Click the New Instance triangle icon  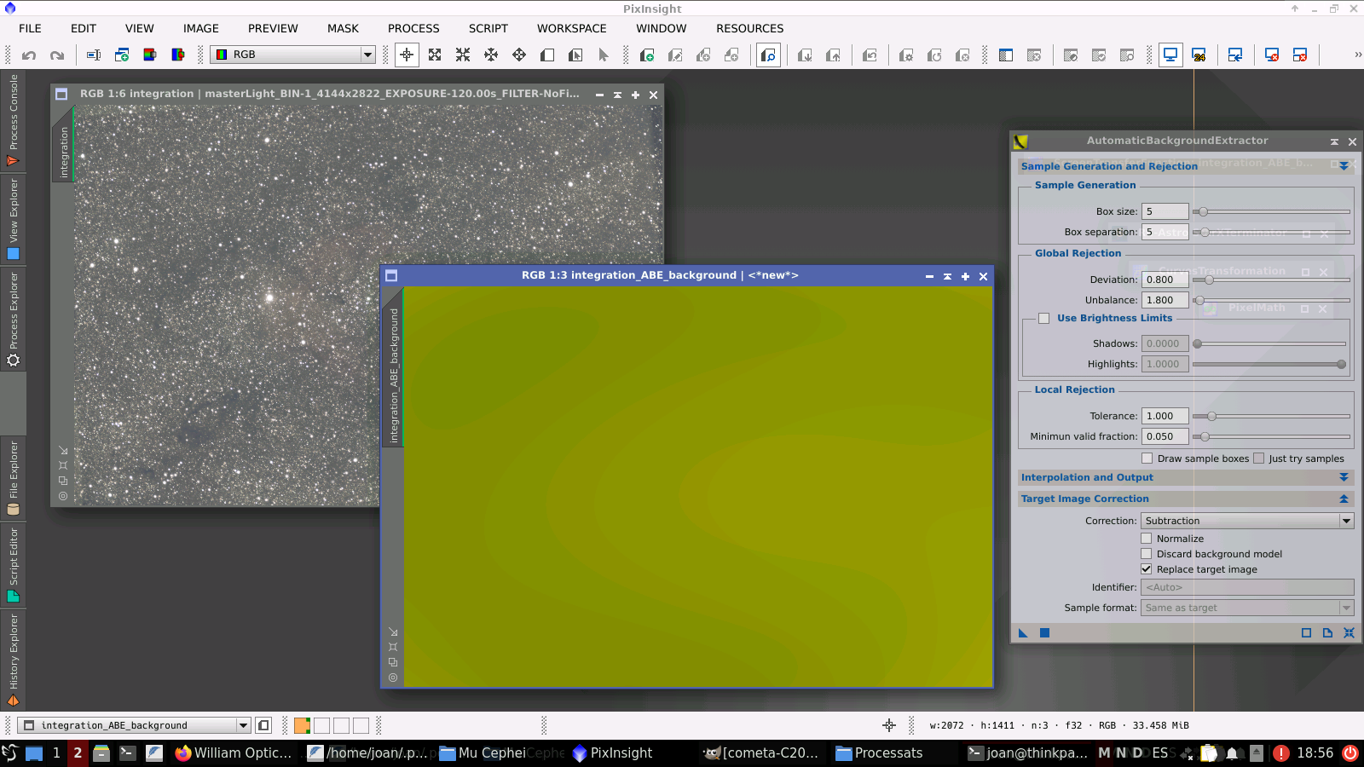tap(1023, 632)
